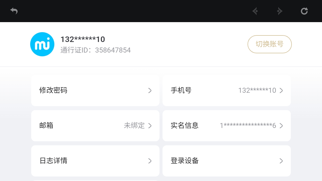Click the back arrow icon

coord(14,11)
